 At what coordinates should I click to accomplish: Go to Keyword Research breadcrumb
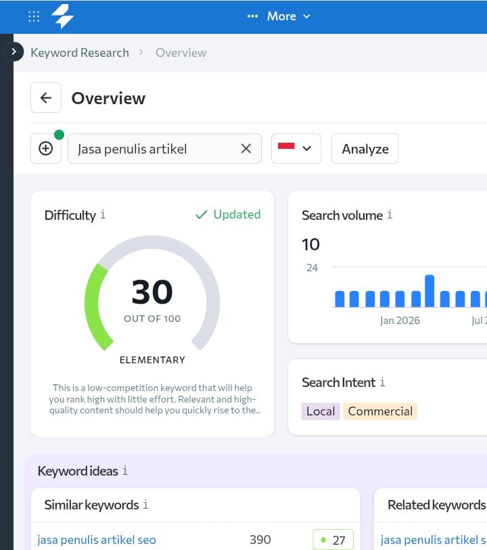(x=80, y=53)
